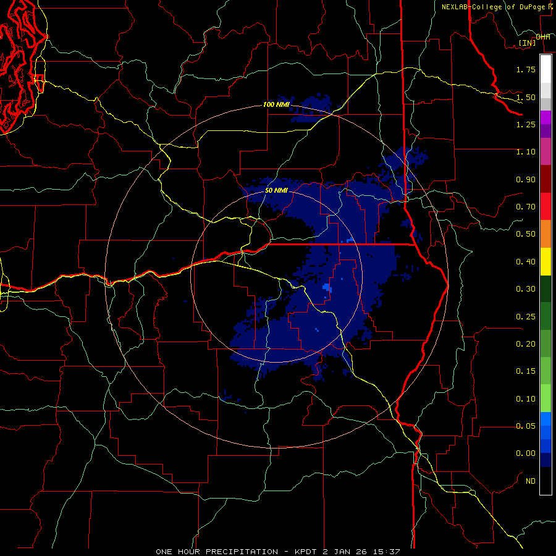Click the 0.50 legend value

[x=526, y=234]
